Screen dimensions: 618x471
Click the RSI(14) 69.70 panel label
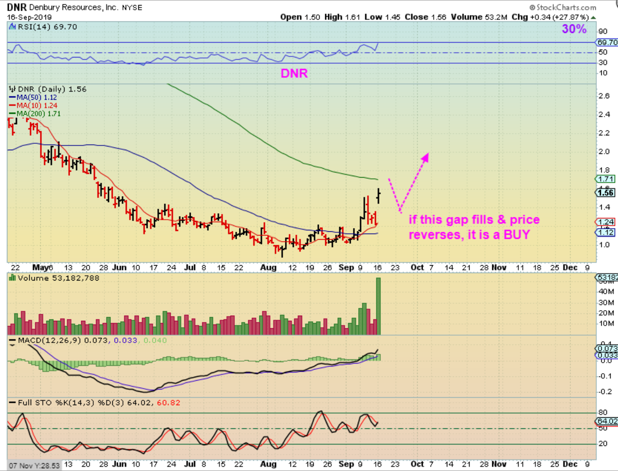click(47, 27)
